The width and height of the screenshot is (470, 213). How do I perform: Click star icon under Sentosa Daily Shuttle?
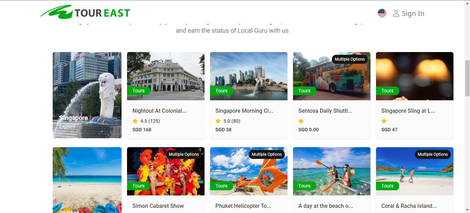(301, 121)
